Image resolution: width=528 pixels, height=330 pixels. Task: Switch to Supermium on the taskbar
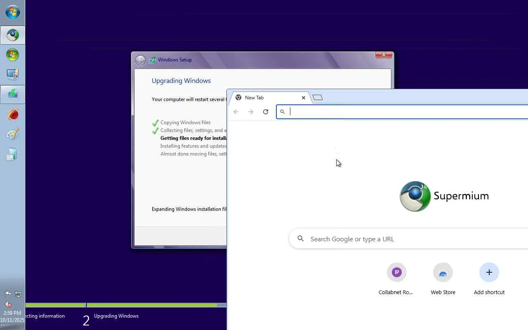(12, 35)
